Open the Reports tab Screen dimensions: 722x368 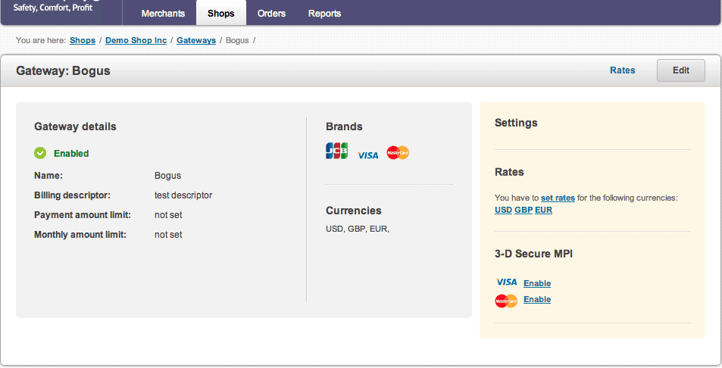[324, 14]
